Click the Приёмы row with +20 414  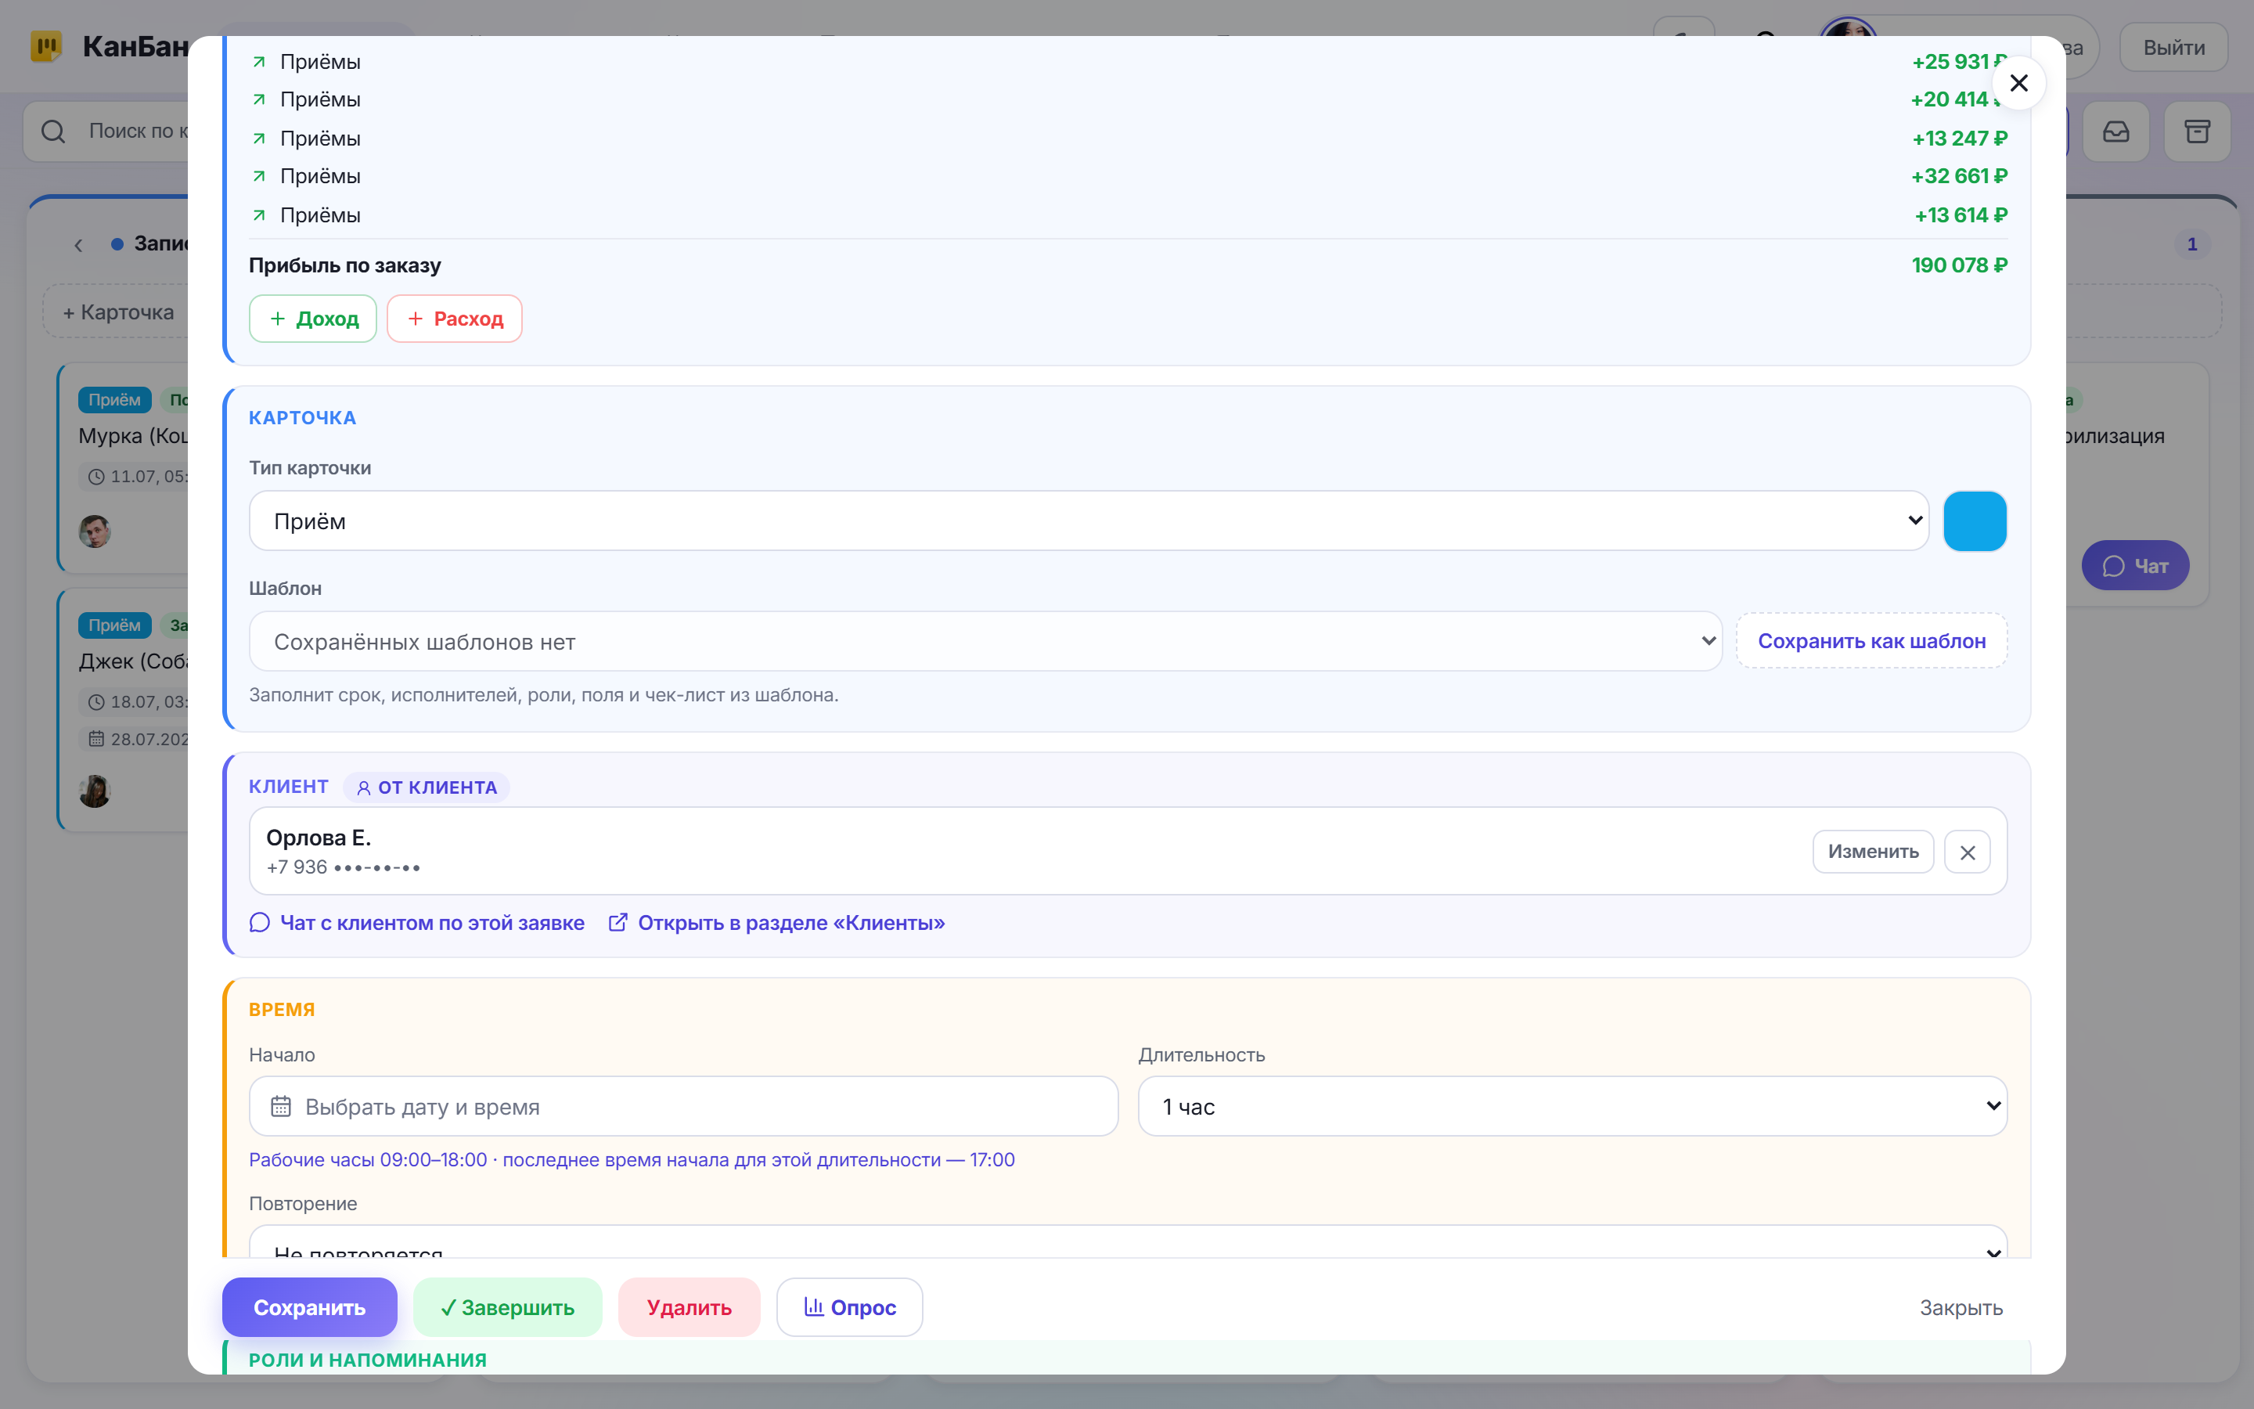tap(1128, 99)
